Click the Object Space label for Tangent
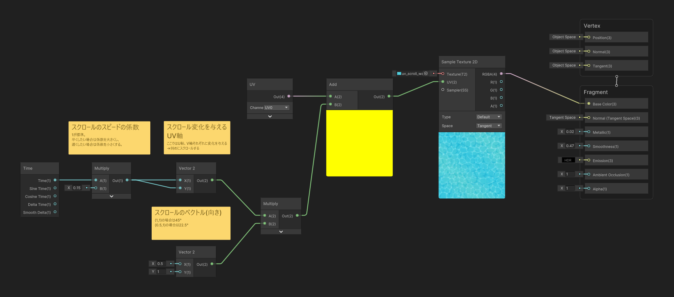Screen dimensions: 674x297 (564, 65)
